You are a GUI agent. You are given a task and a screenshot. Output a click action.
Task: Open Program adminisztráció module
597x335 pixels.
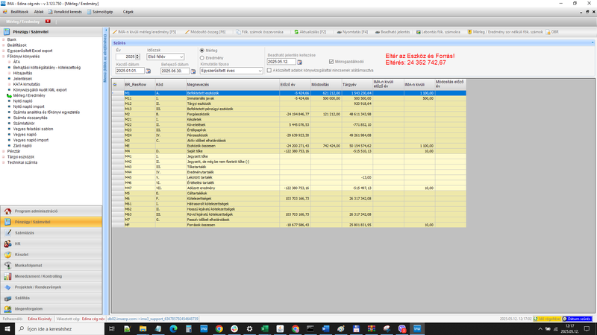pyautogui.click(x=51, y=211)
